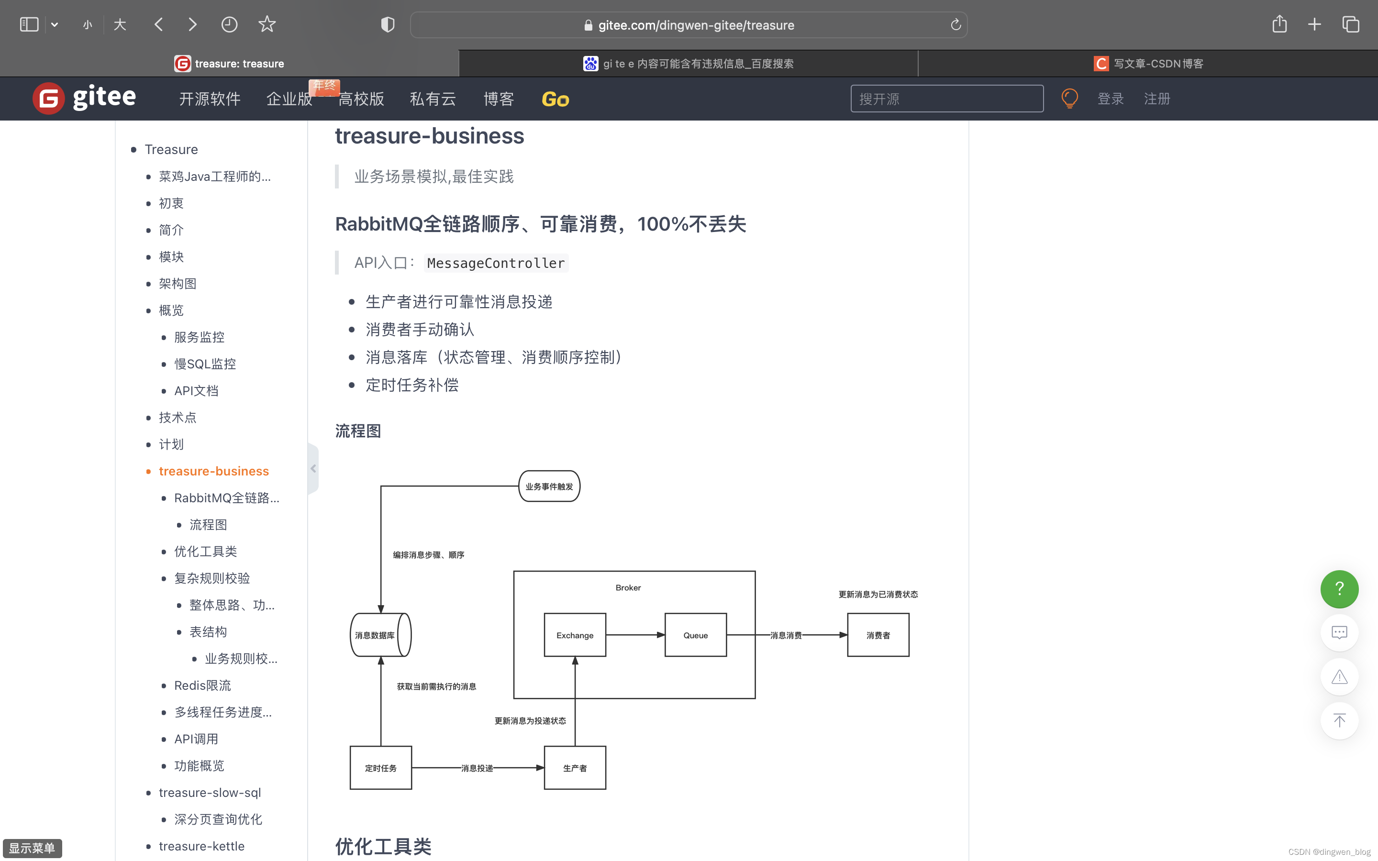Image resolution: width=1378 pixels, height=861 pixels.
Task: Jump to 技术点 section
Action: 178,418
